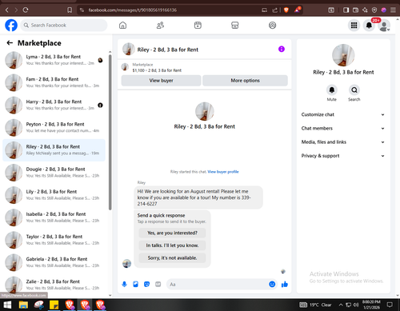
Task: Open the taskbar notification center icon
Action: point(390,305)
